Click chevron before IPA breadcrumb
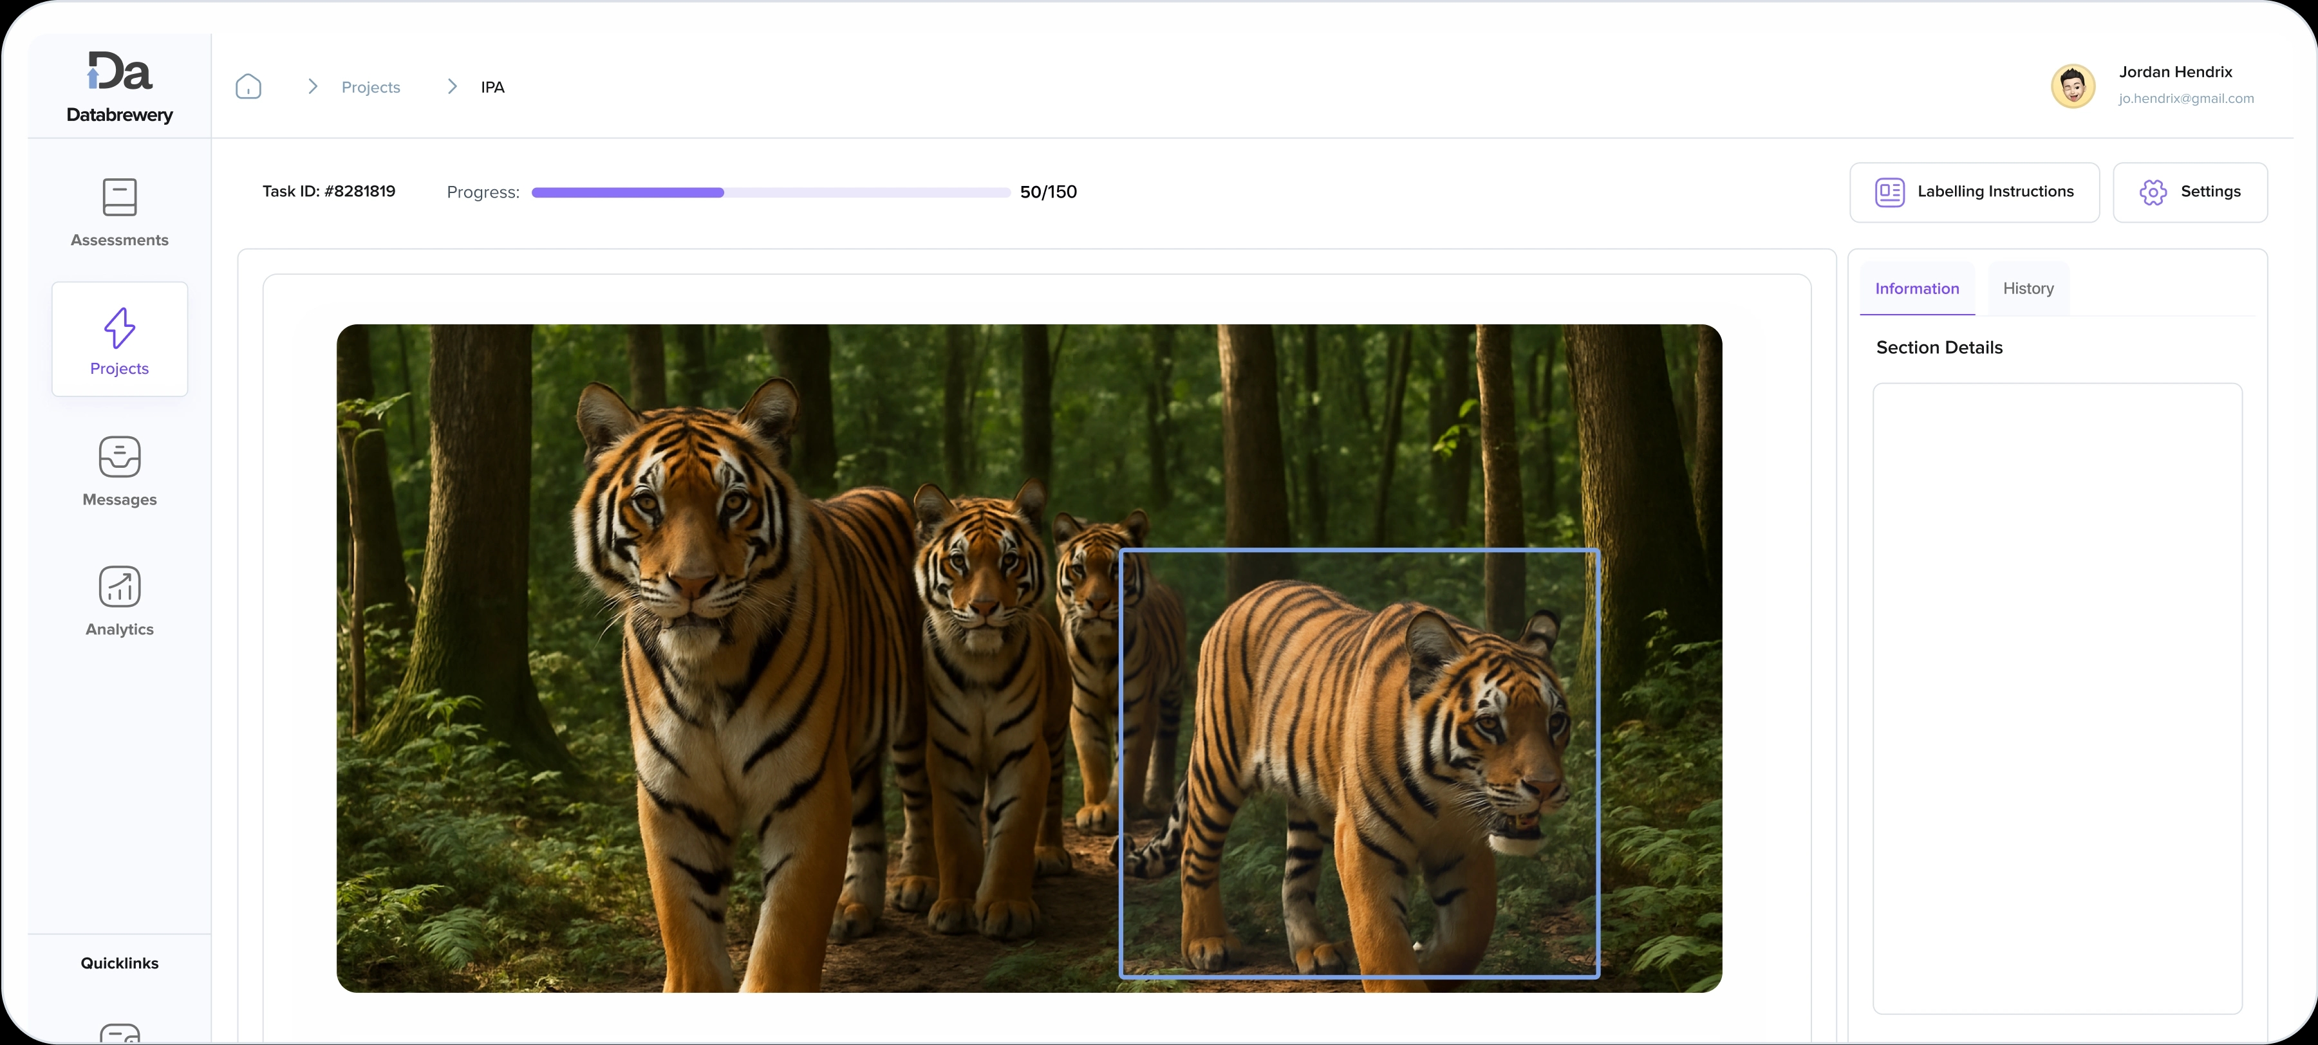Screen dimensions: 2318x1045 click(x=452, y=86)
